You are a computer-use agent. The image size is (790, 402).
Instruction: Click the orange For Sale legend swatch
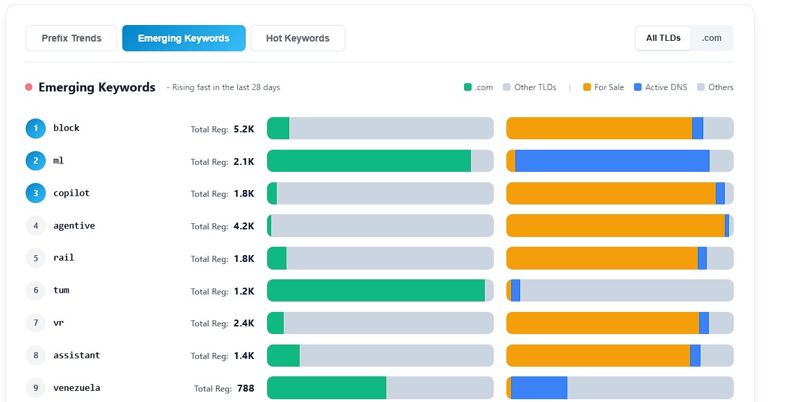pyautogui.click(x=587, y=87)
